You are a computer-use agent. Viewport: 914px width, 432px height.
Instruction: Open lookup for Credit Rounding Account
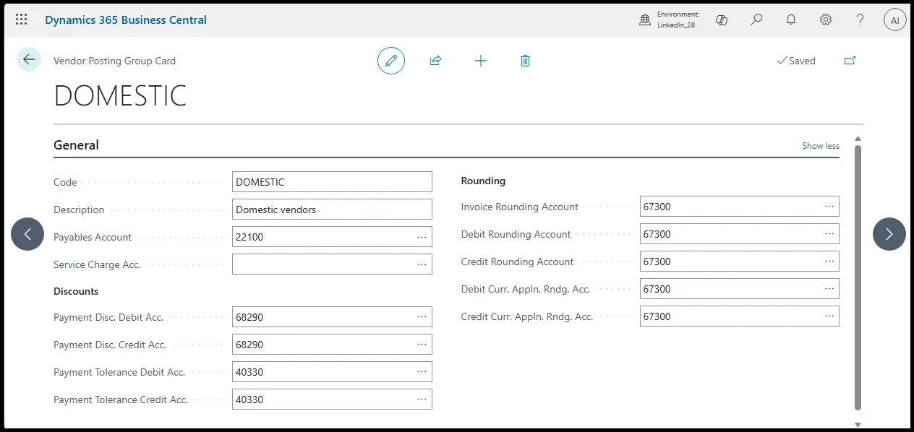[x=829, y=262]
